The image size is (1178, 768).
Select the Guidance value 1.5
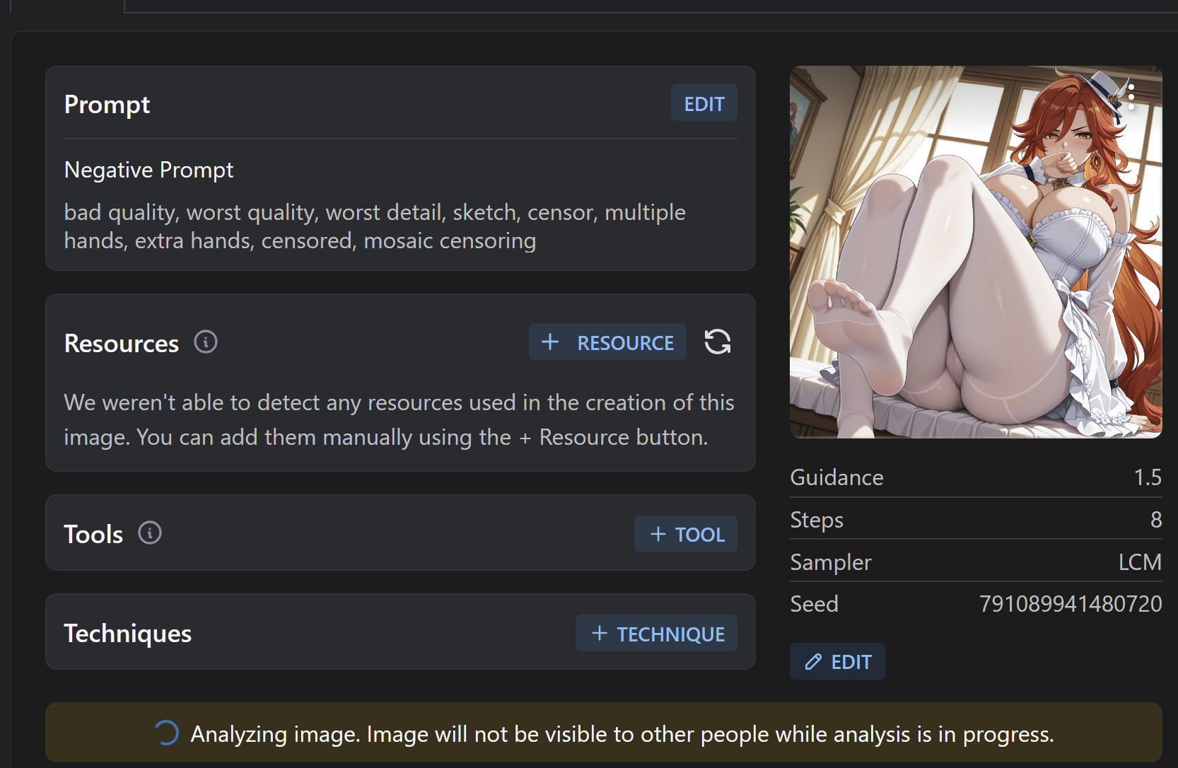[x=1148, y=477]
